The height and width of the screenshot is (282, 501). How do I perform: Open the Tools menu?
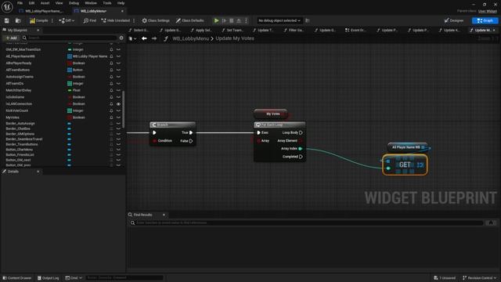tap(107, 3)
